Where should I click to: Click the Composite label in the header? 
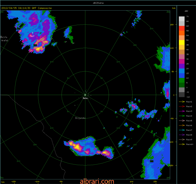(45, 8)
